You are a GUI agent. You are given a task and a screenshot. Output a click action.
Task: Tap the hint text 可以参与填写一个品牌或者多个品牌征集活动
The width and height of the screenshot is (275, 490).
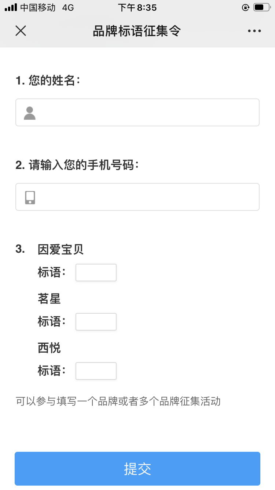(118, 401)
